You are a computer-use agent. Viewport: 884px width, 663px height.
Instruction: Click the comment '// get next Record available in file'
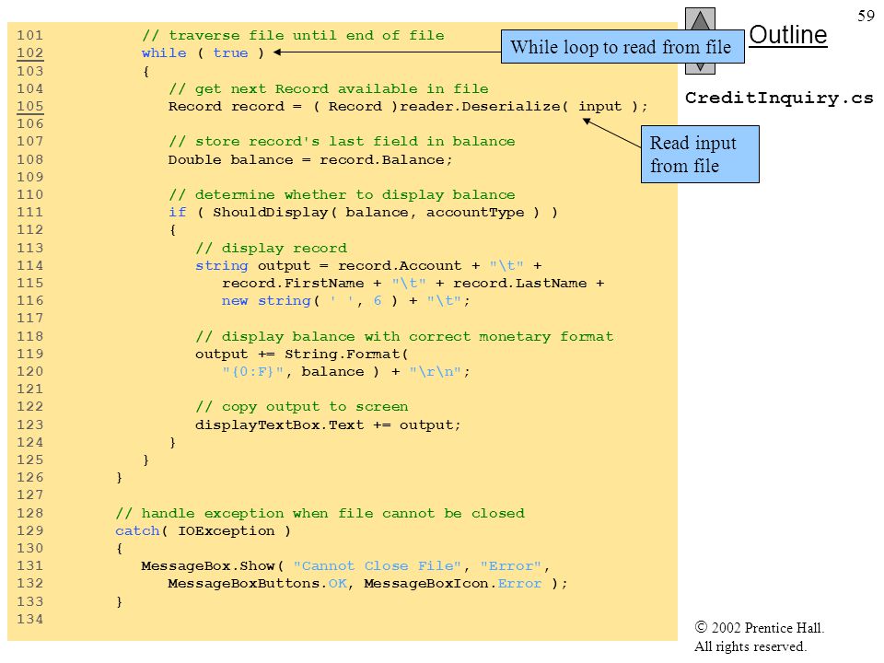329,88
